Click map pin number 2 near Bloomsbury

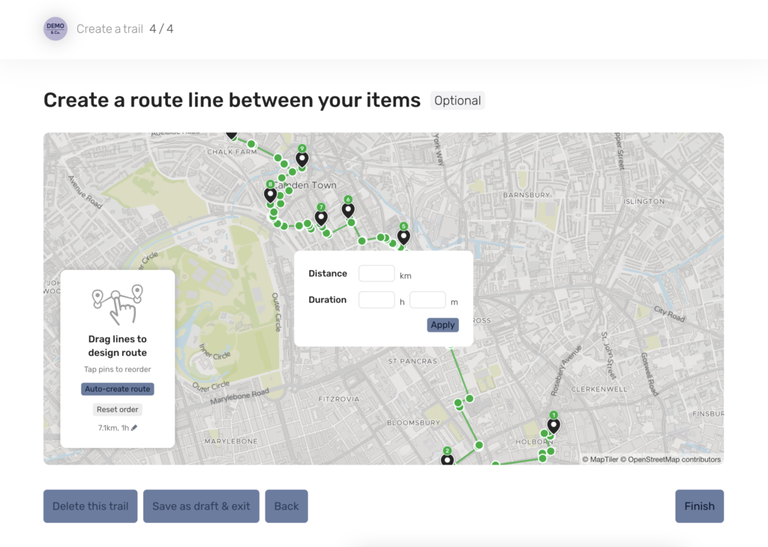coord(448,458)
